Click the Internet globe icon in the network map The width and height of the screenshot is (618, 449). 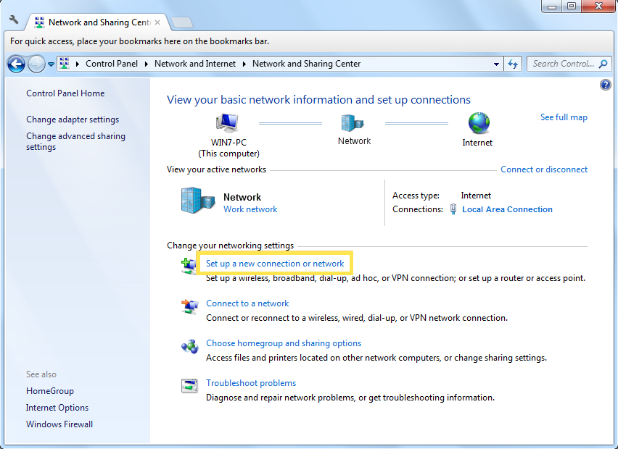click(x=477, y=123)
